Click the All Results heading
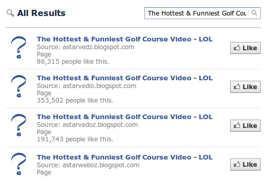Screen dimensions: 270x188 point(41,13)
